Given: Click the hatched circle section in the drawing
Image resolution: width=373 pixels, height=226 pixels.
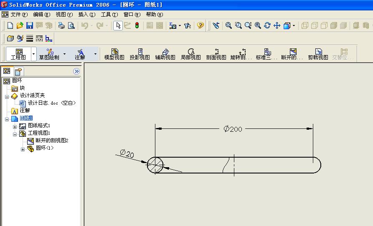Looking at the screenshot, I should 155,165.
